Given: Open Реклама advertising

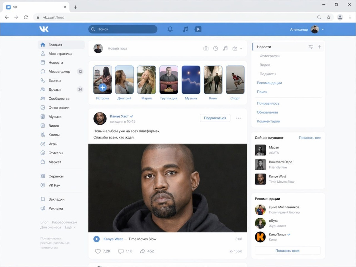Looking at the screenshot, I should [61, 208].
